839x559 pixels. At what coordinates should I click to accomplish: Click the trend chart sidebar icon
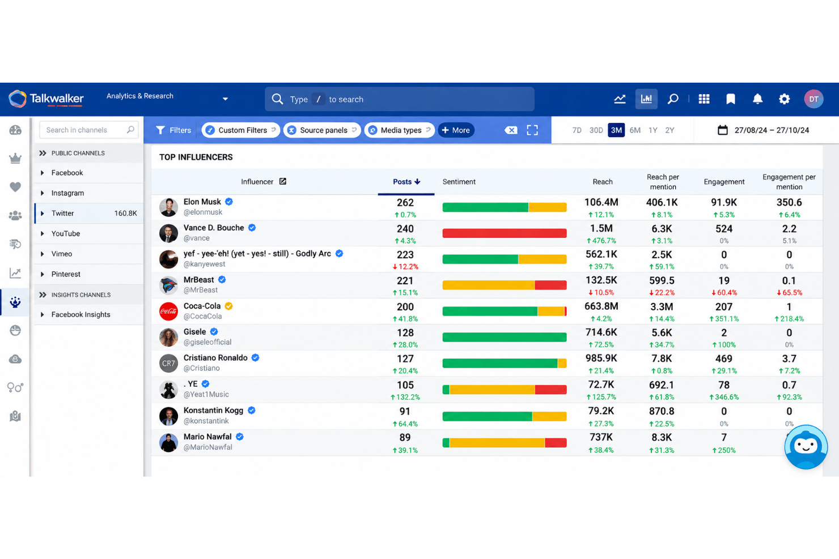pos(15,273)
